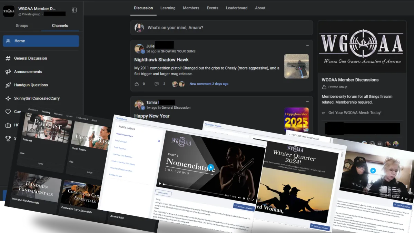Switch to the Learning tab
The height and width of the screenshot is (233, 414).
(168, 8)
